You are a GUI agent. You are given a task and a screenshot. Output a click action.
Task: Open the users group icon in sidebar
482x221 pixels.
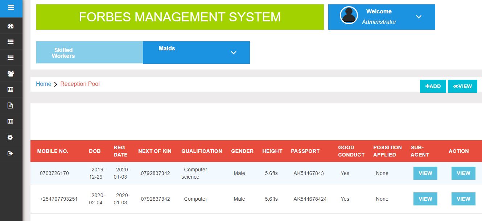tap(11, 74)
